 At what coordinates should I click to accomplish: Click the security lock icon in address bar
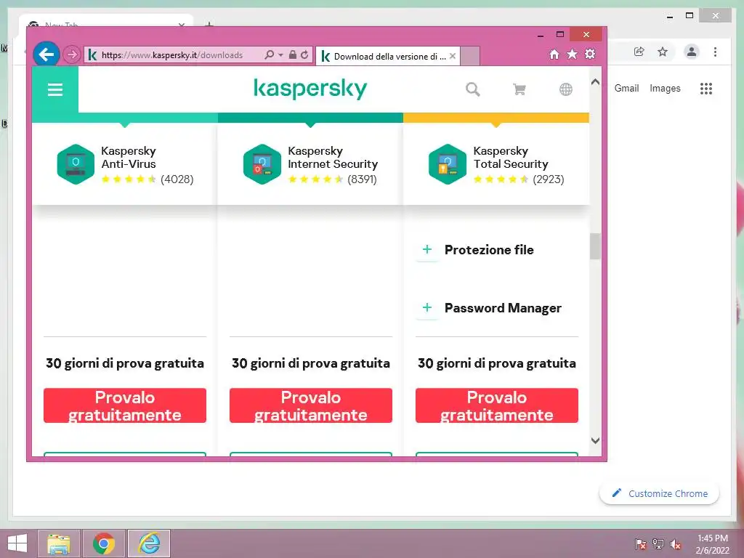(293, 55)
